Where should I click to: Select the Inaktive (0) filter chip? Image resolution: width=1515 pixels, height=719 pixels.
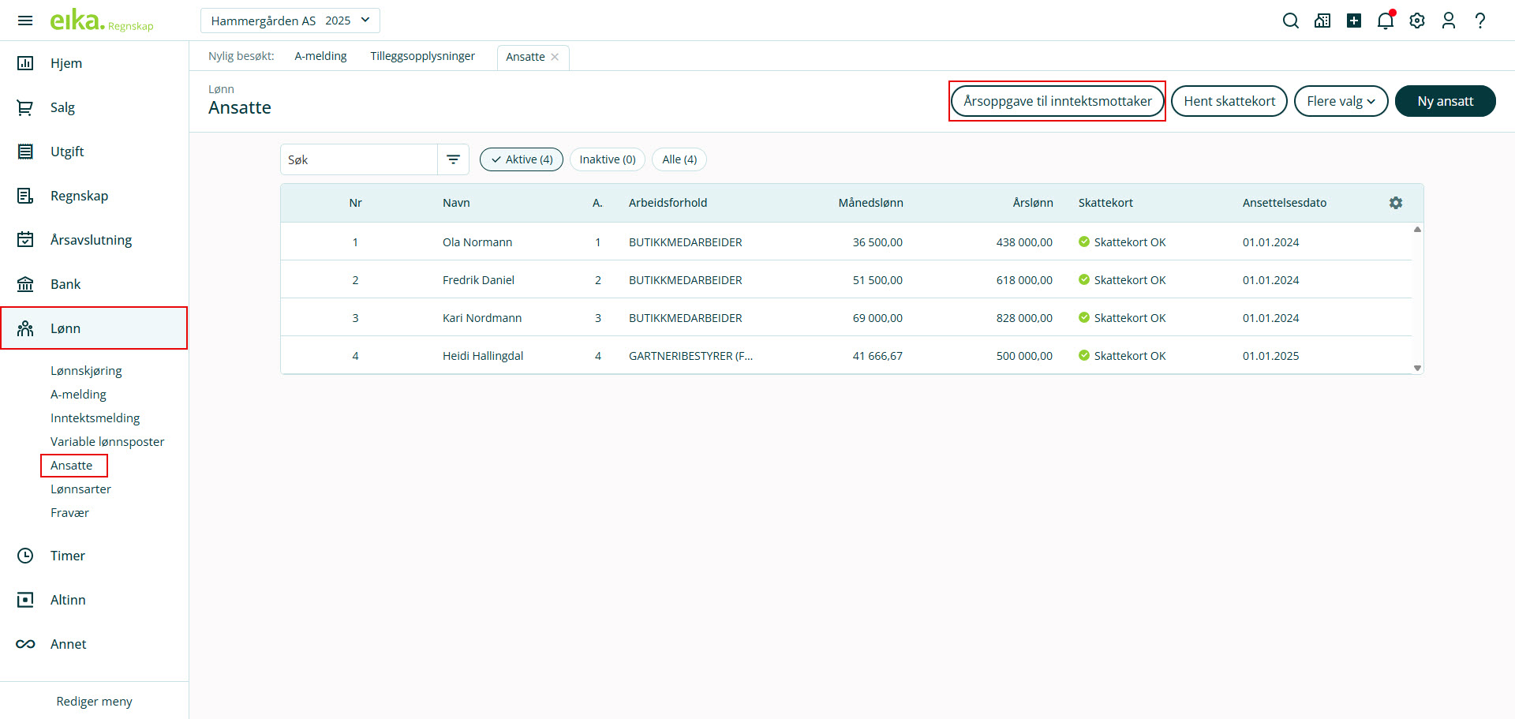607,159
